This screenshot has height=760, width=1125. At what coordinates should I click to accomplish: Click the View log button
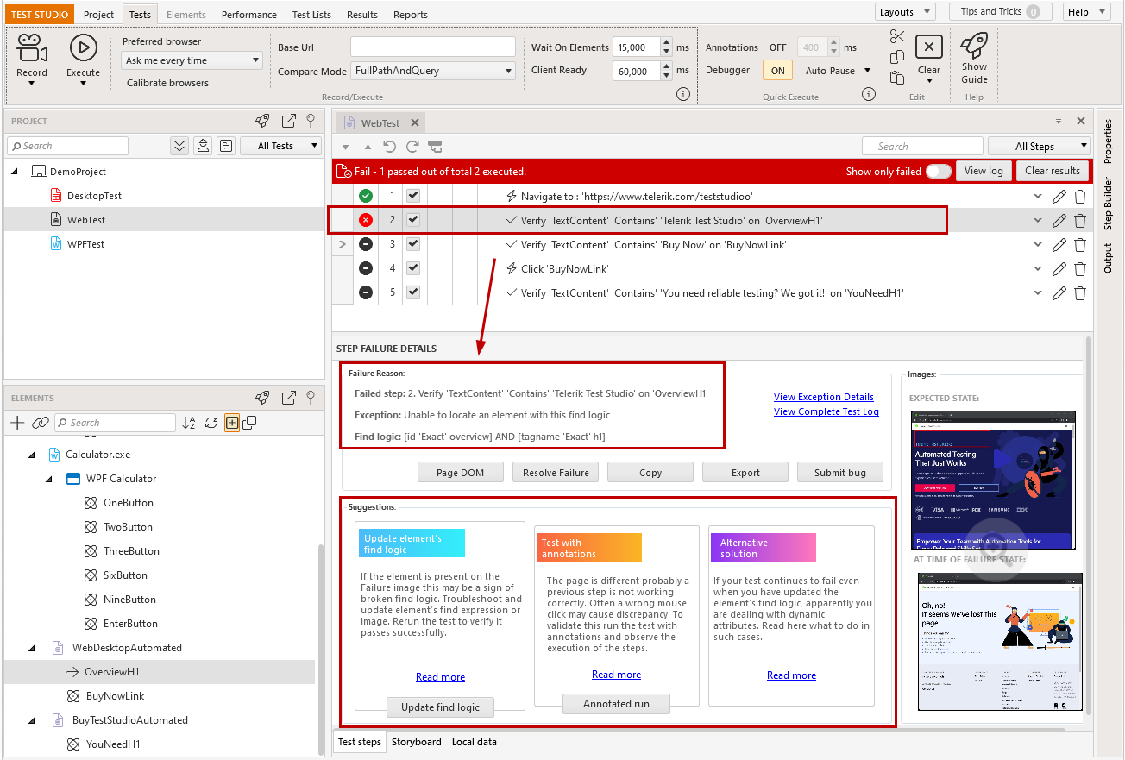click(x=984, y=171)
